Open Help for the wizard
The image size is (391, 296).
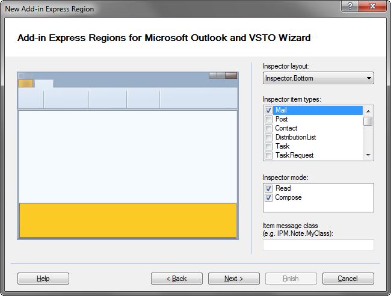click(43, 279)
